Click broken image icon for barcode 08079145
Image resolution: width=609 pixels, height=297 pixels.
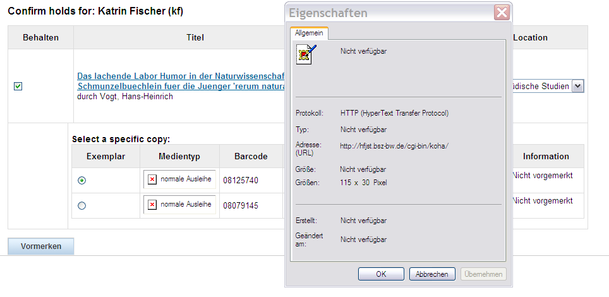(x=152, y=205)
